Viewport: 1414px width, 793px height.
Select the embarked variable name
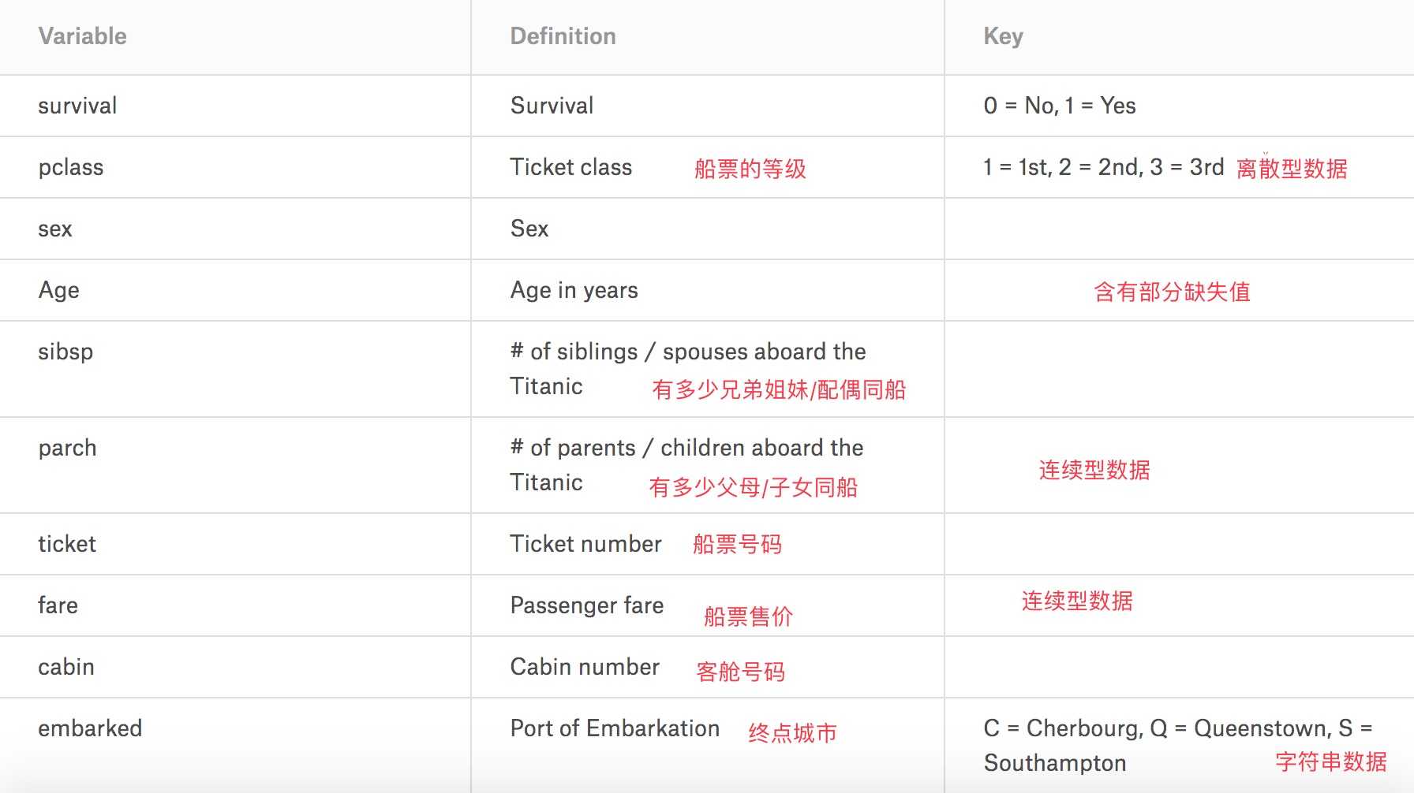pyautogui.click(x=90, y=728)
